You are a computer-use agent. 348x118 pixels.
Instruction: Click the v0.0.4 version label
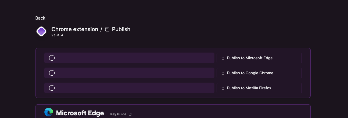pyautogui.click(x=57, y=35)
